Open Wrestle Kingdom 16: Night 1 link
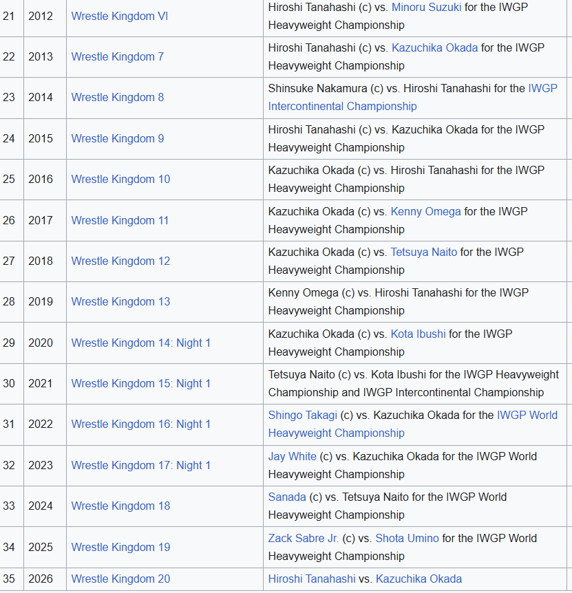572x593 pixels. click(140, 424)
